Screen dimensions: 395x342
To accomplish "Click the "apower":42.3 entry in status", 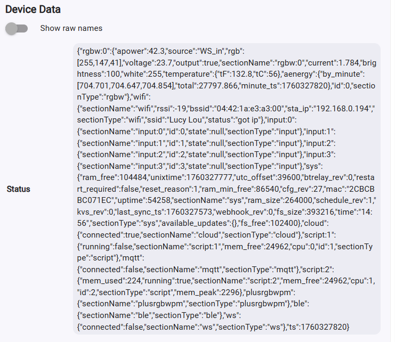I will (x=140, y=51).
